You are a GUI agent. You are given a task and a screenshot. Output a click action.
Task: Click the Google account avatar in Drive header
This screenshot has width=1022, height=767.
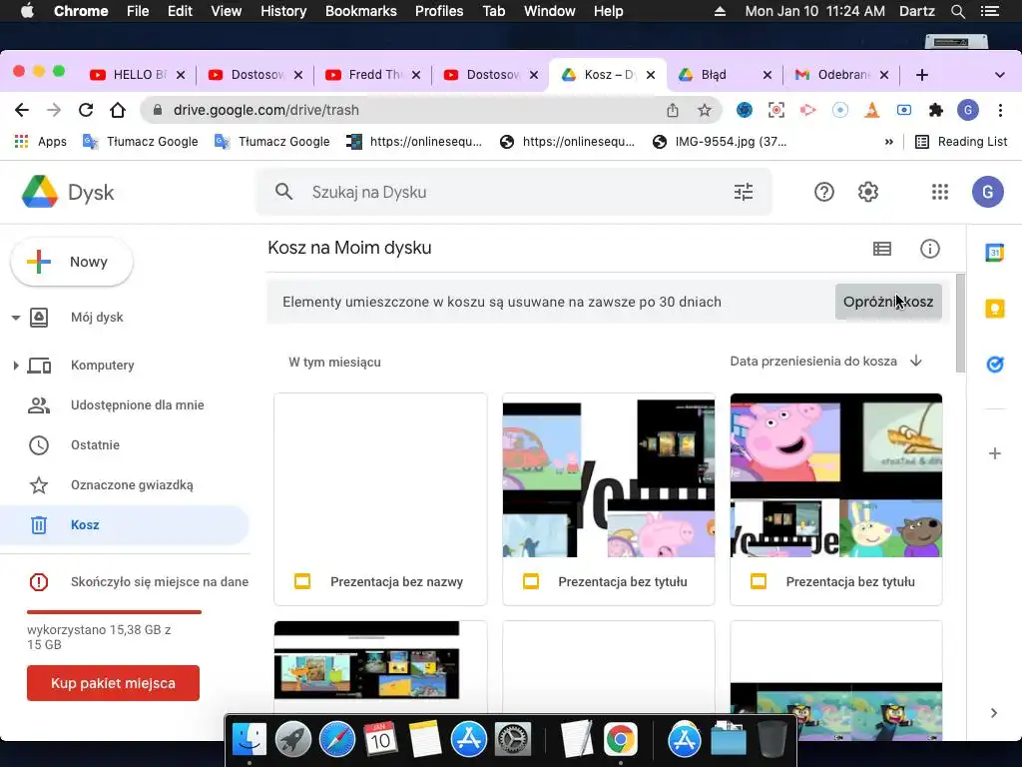coord(987,192)
